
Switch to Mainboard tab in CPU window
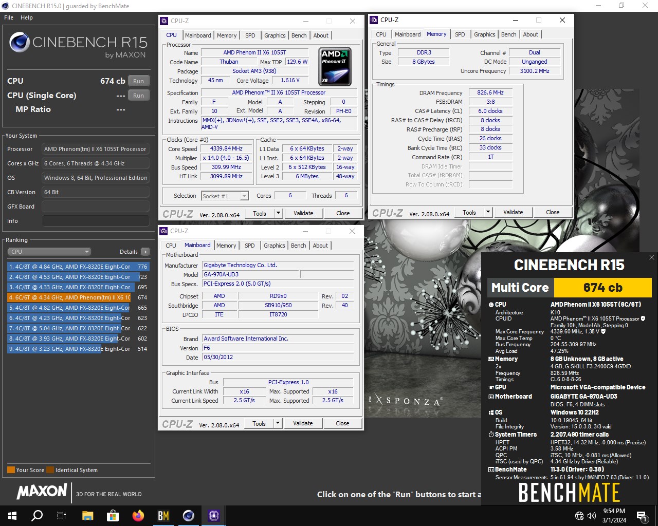[x=198, y=35]
